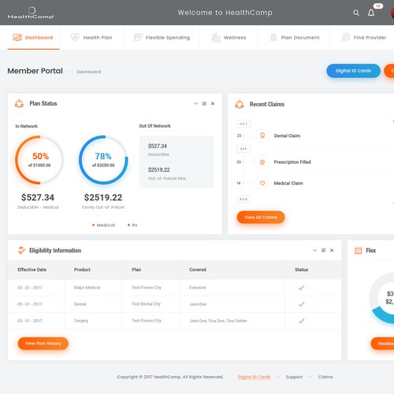Image resolution: width=394 pixels, height=394 pixels.
Task: Click the Plan Document page icon
Action: [x=273, y=37]
